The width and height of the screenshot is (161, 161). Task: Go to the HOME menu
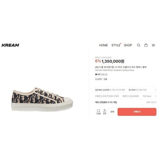point(103,45)
